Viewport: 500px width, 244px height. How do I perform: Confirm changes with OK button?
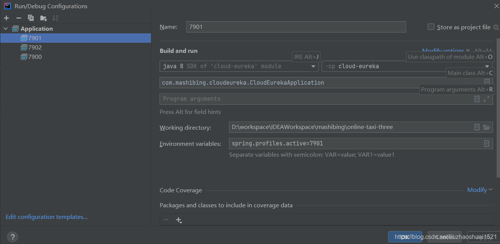(405, 237)
